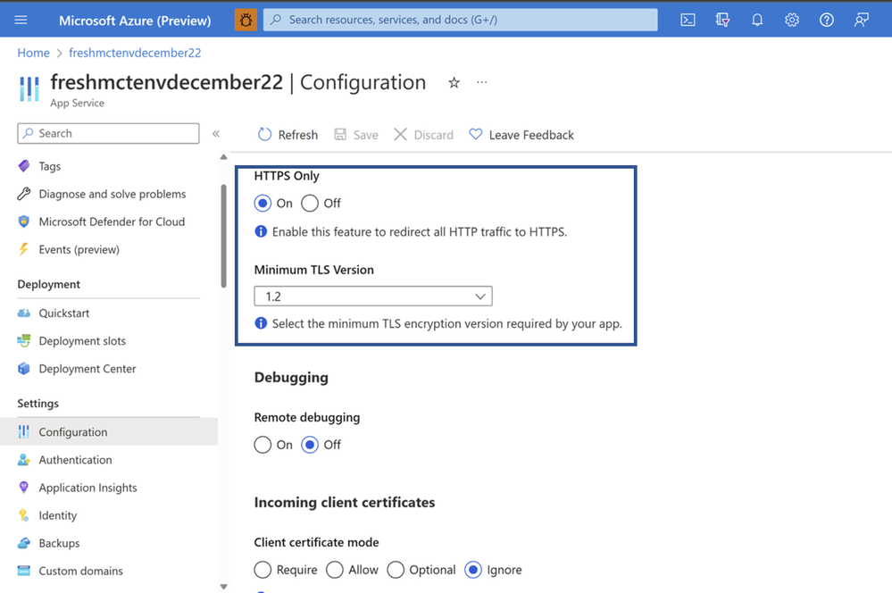Select Require client certificate mode
The width and height of the screenshot is (892, 593).
tap(263, 570)
